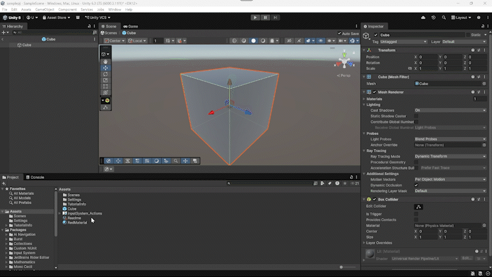Collapse the Transform component foldout
492x277 pixels.
364,50
